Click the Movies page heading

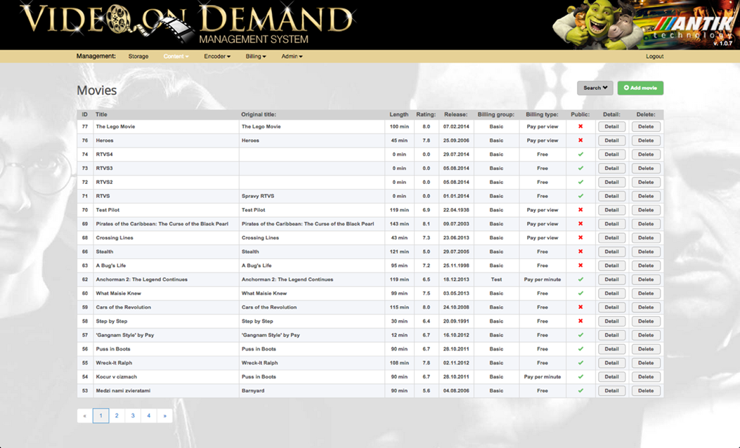point(97,91)
